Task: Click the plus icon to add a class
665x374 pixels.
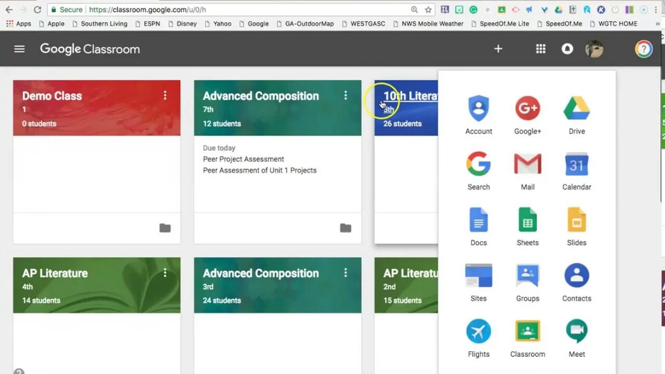Action: 498,49
